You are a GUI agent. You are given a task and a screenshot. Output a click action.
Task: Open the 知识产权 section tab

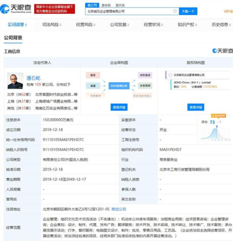tap(187, 25)
